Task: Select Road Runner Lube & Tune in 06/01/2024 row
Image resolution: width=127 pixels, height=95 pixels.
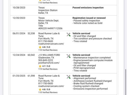Action: pyautogui.click(x=49, y=35)
